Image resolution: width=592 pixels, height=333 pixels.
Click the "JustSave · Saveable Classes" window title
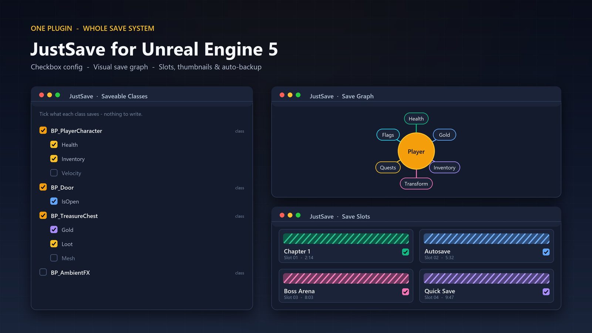pyautogui.click(x=108, y=96)
